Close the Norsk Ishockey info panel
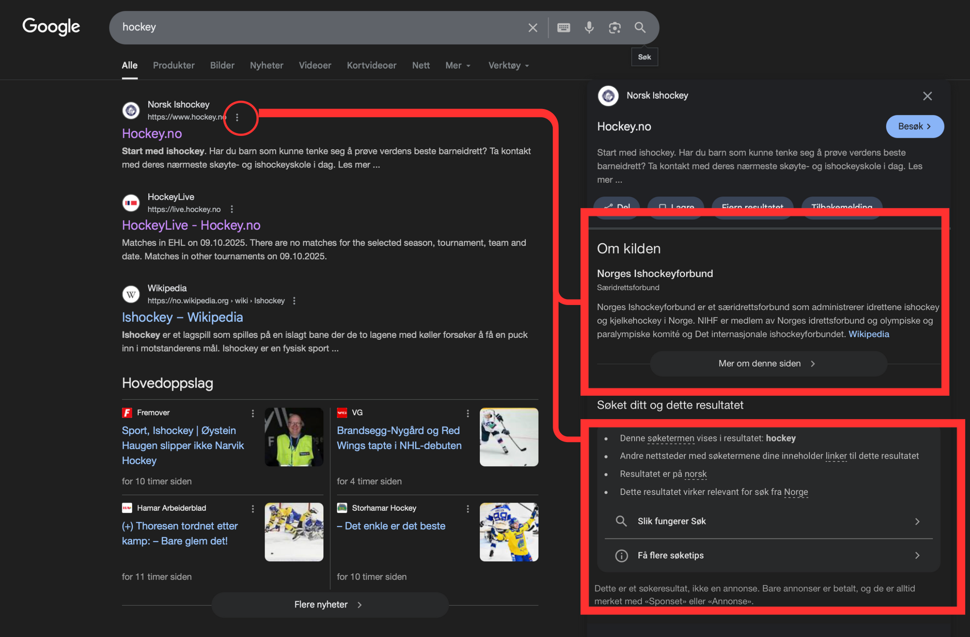 pos(927,96)
